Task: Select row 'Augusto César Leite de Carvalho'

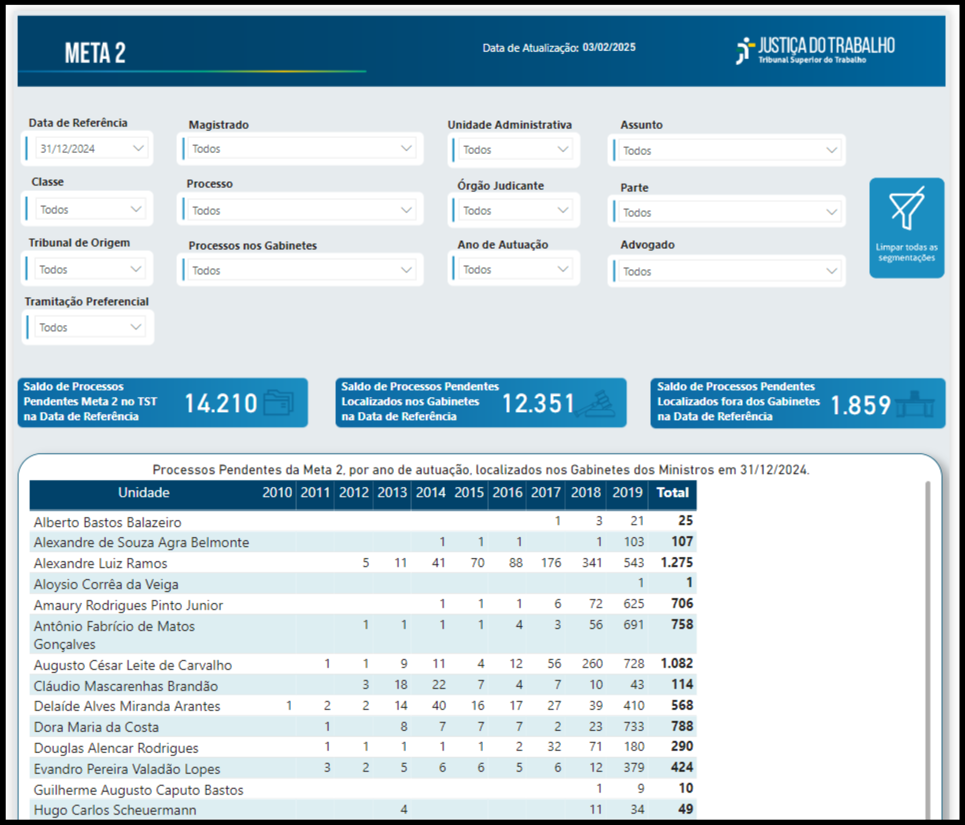Action: (363, 665)
